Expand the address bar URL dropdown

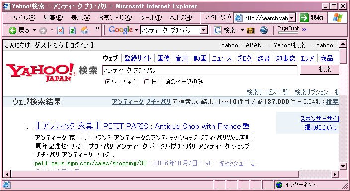[x=292, y=18]
